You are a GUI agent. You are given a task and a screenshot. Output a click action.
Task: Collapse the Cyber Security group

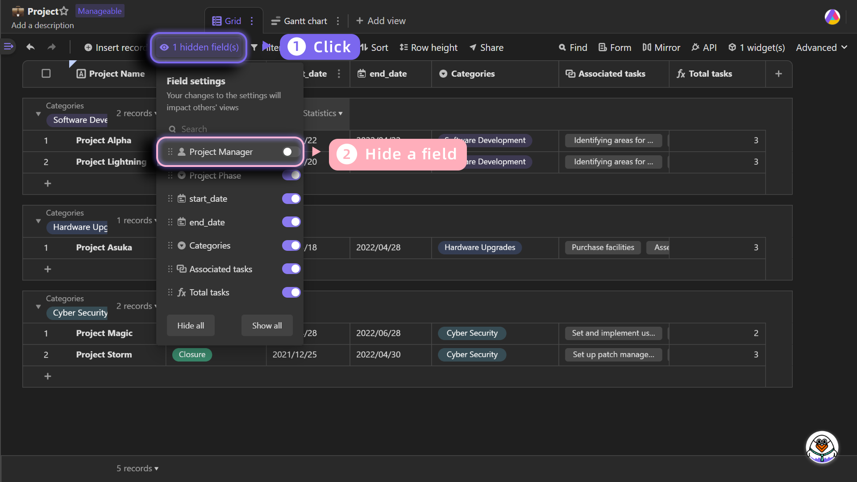tap(38, 307)
